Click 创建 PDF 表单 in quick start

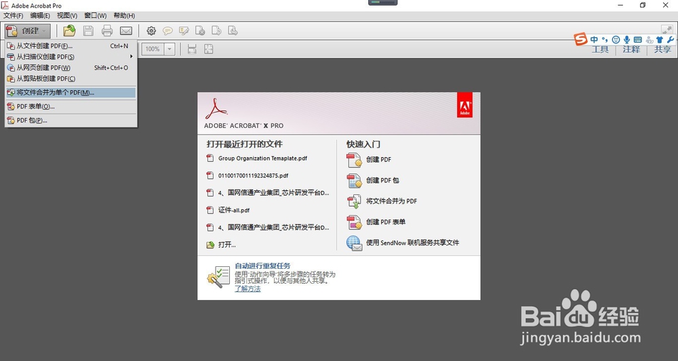tap(386, 221)
